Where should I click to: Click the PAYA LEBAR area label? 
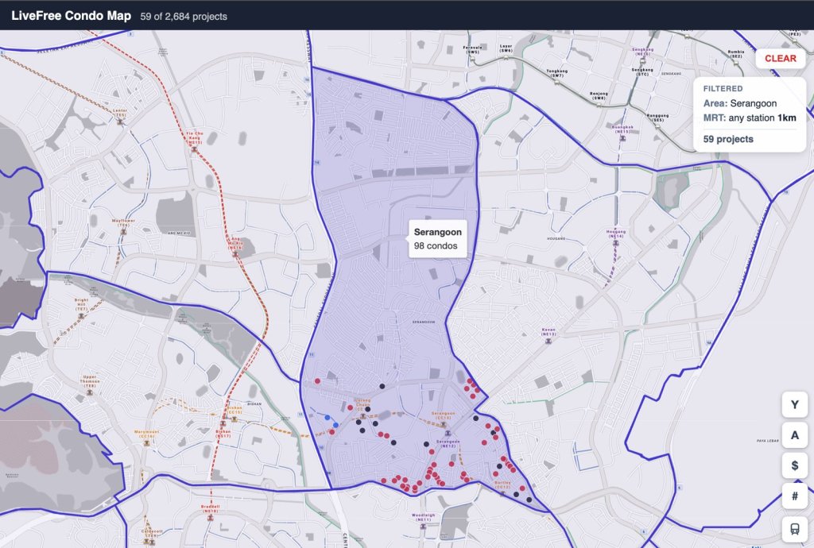[x=768, y=441]
